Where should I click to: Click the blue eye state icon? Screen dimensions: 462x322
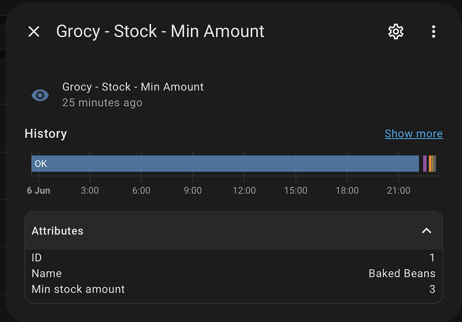(40, 95)
